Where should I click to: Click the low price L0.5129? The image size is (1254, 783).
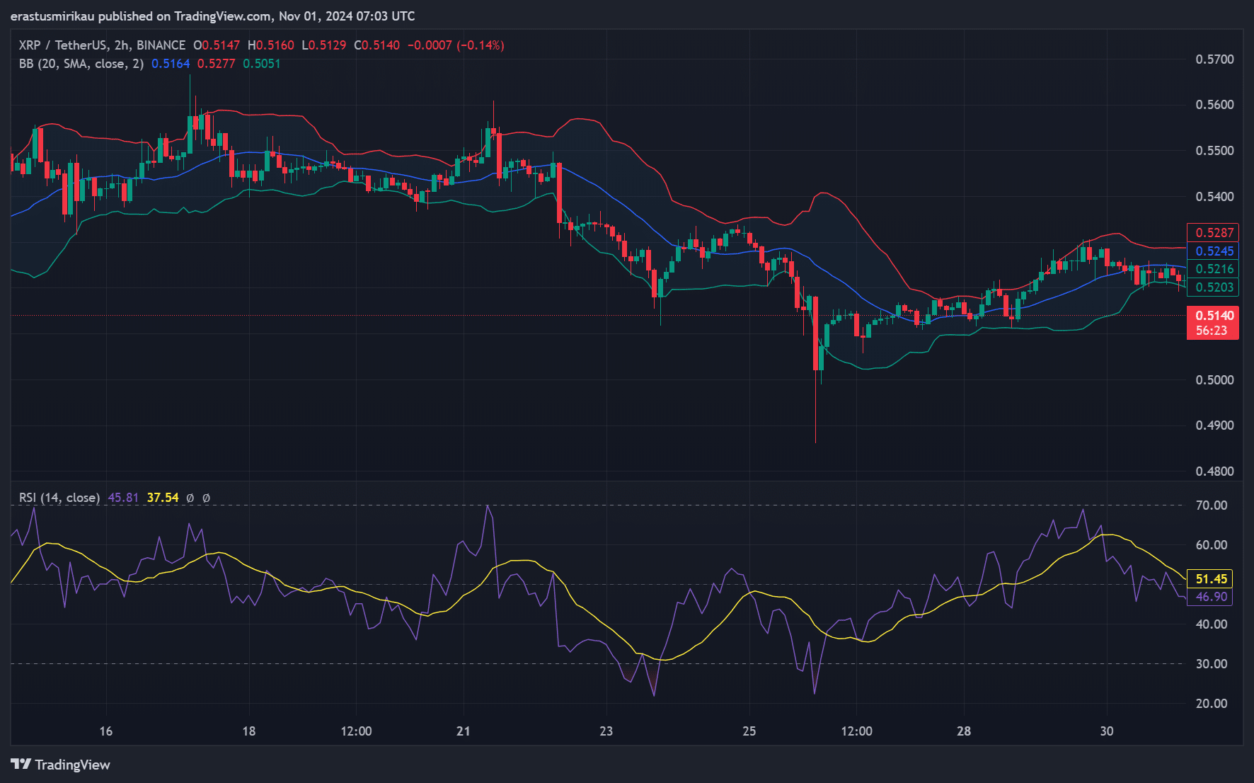click(324, 45)
